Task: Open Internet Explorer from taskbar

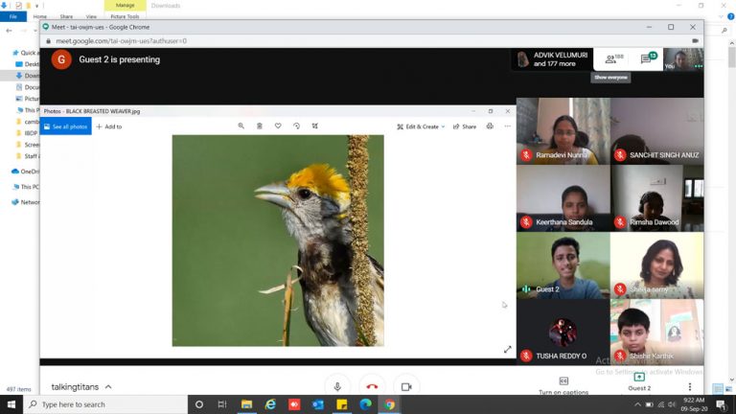Action: (x=270, y=404)
